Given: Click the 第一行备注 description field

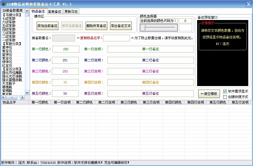Looking at the screenshot, I should (150, 49).
